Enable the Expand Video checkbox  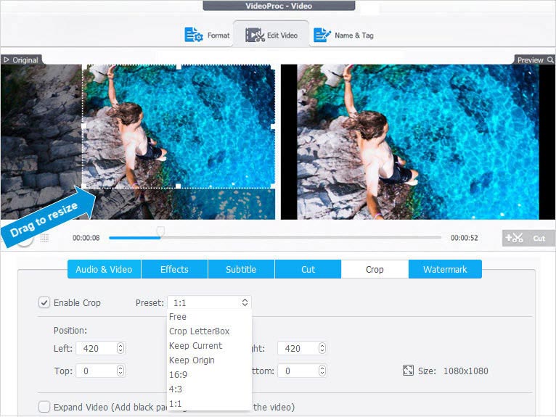(44, 407)
